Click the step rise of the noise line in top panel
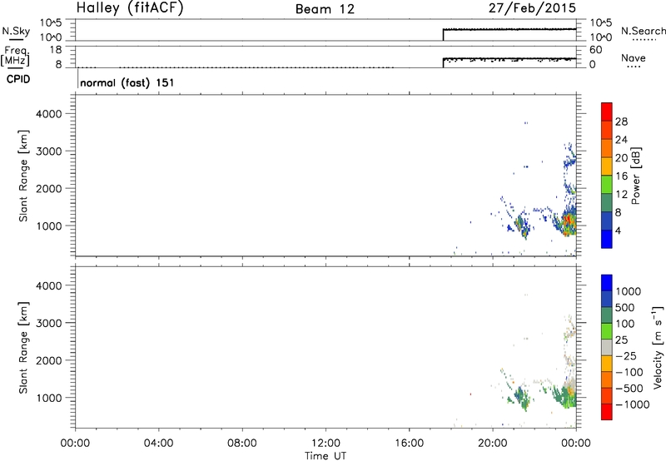Viewport: 666px width, 461px height. tap(443, 34)
